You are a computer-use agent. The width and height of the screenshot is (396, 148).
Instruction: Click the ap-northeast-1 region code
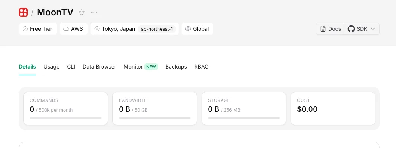tap(157, 29)
